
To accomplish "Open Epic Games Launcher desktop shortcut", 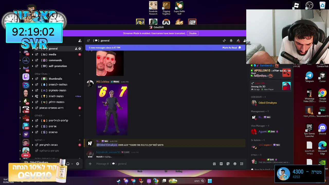I will pyautogui.click(x=309, y=131).
